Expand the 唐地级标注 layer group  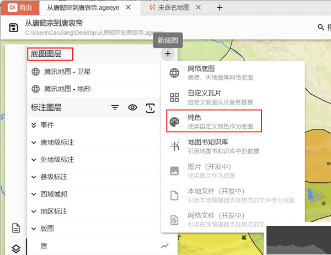pos(34,143)
